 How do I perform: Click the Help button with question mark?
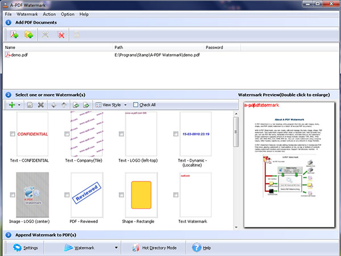(x=201, y=247)
